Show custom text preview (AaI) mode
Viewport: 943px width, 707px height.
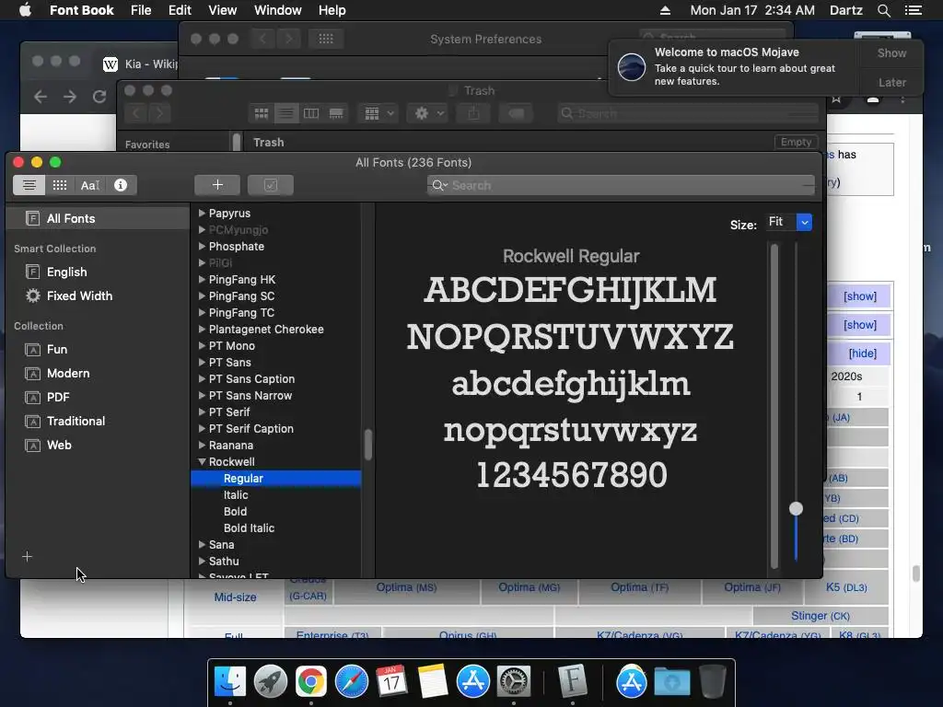point(89,185)
